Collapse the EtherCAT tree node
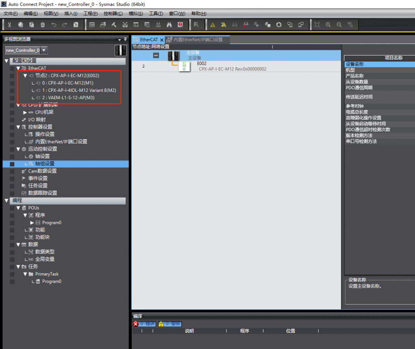 pos(18,68)
